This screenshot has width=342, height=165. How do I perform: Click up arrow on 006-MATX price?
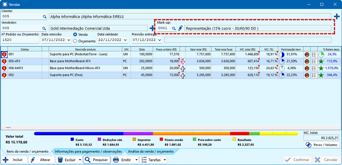(183, 68)
